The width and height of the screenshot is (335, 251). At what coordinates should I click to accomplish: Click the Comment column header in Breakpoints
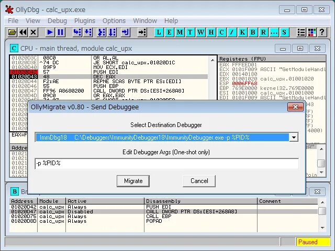pos(287,201)
